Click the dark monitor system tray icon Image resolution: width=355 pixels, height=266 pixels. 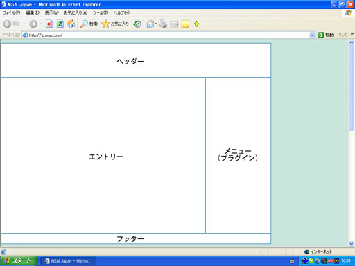[324, 261]
